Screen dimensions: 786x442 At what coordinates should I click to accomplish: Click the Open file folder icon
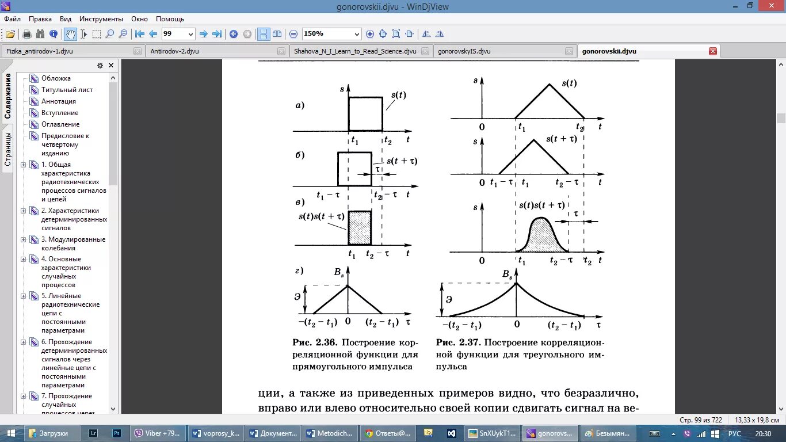tap(10, 34)
